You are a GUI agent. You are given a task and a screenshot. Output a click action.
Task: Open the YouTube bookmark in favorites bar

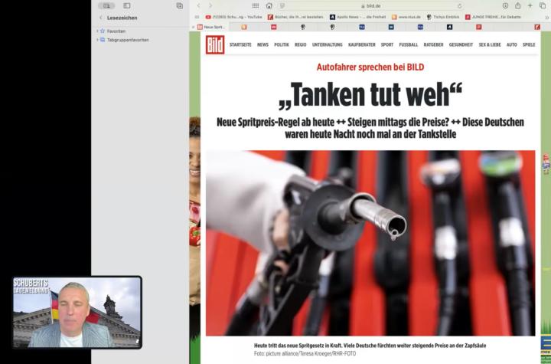point(233,16)
